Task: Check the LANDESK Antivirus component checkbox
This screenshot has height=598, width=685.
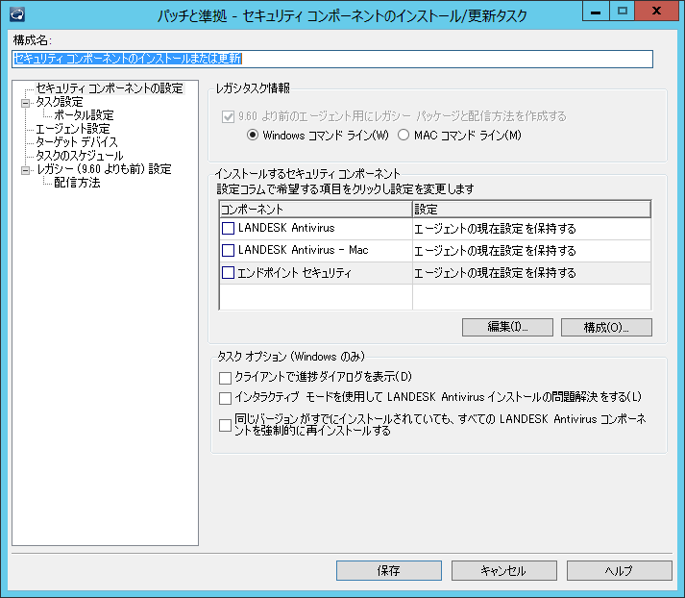Action: point(228,228)
